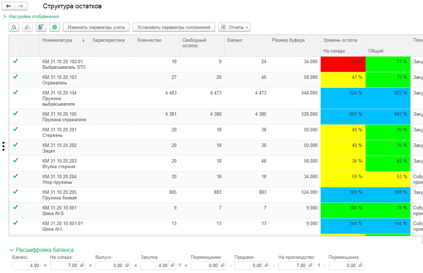The image size is (423, 273).
Task: Click the Размер буфера column header
Action: coord(288,40)
